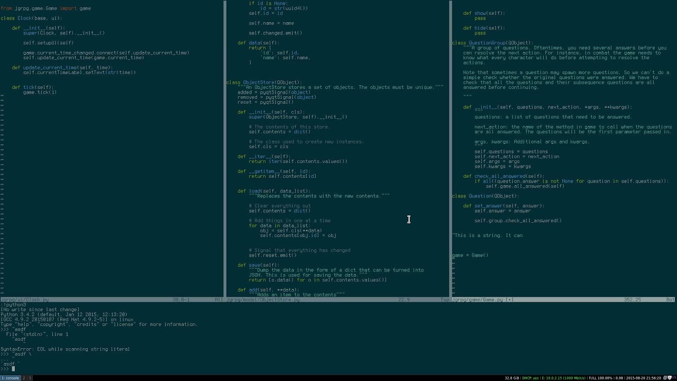This screenshot has width=677, height=381.
Task: Click the tray icon left of the shield
Action: coord(665,377)
